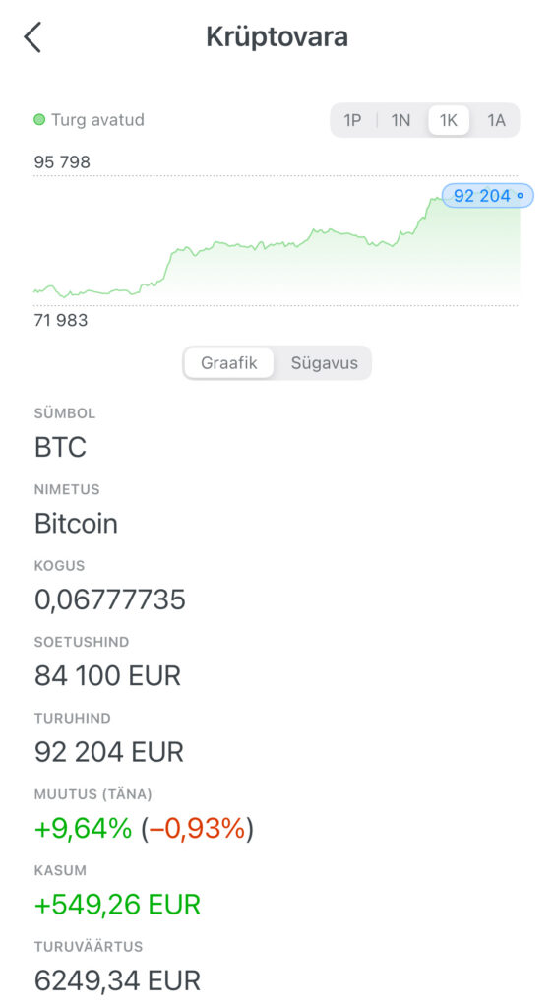The width and height of the screenshot is (554, 1008).
Task: Switch chart to 1A range
Action: pos(496,120)
